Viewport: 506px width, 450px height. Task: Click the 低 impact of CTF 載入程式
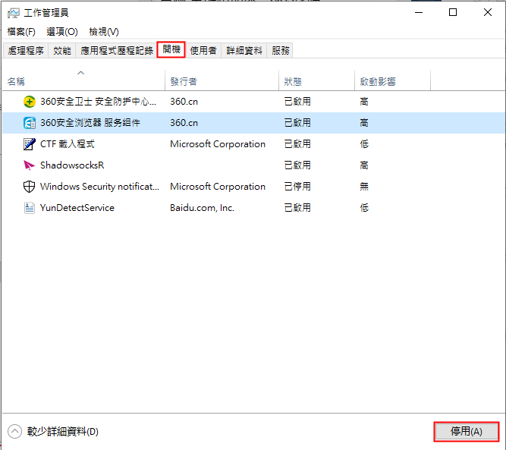[x=364, y=144]
